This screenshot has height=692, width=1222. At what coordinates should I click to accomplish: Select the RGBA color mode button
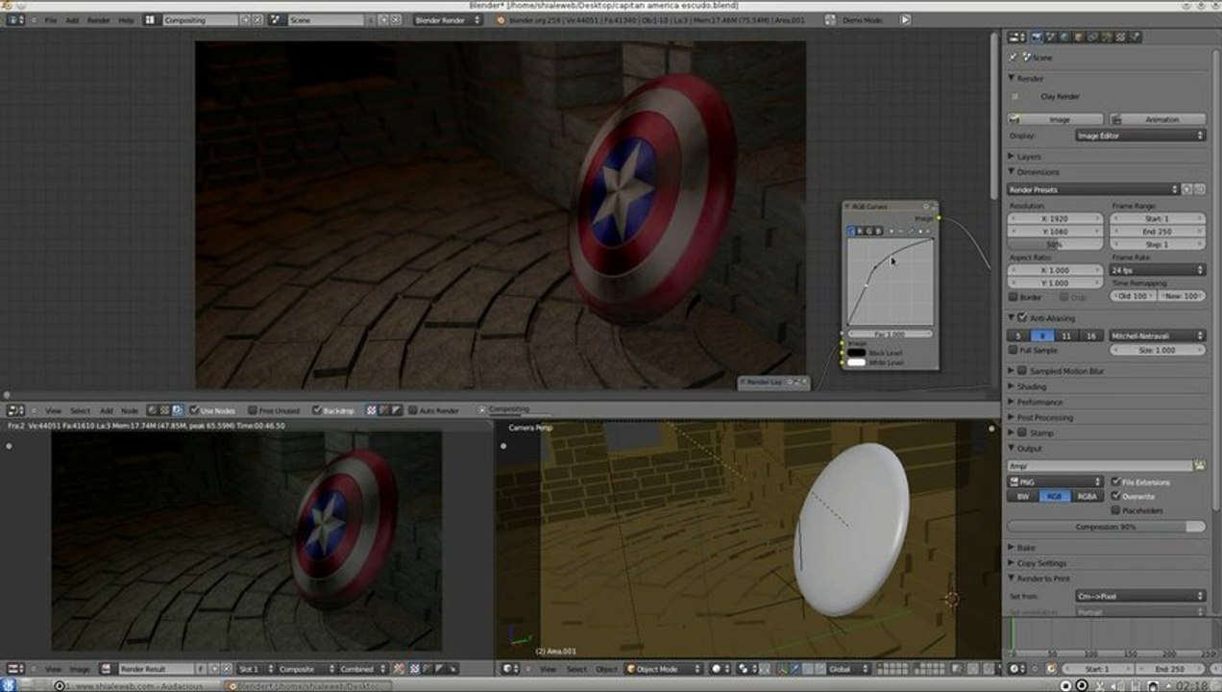(1087, 496)
